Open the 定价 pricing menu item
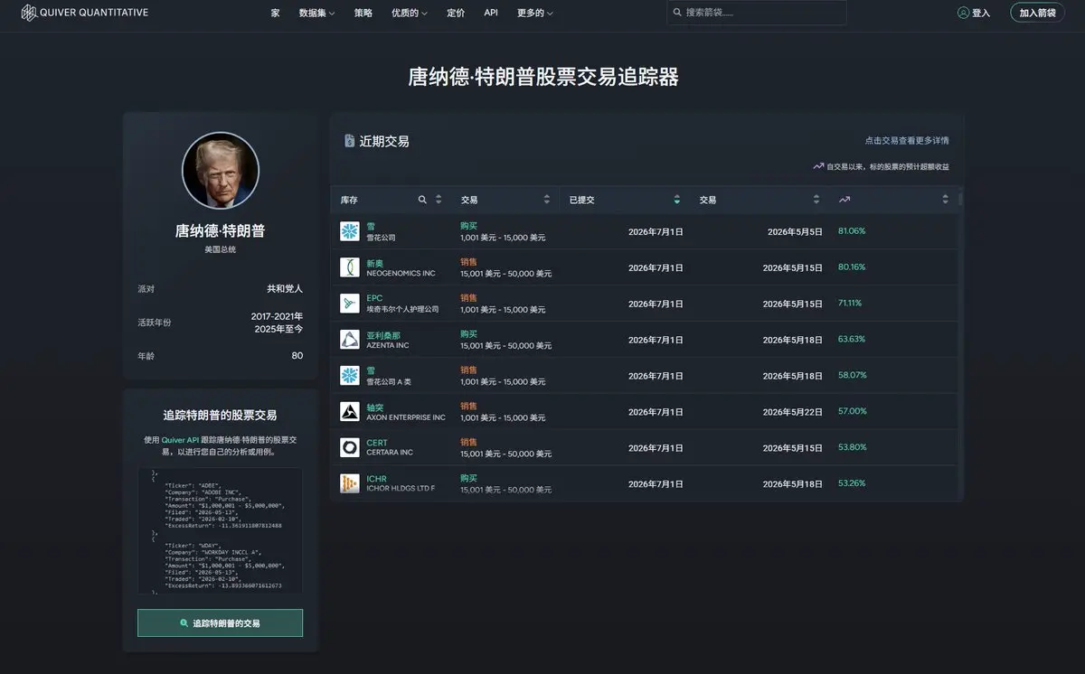This screenshot has width=1085, height=674. tap(456, 13)
